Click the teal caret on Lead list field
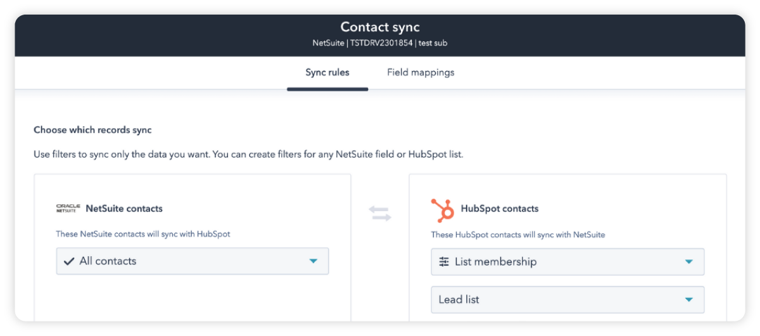Screen dimensions: 760x336 pos(688,300)
